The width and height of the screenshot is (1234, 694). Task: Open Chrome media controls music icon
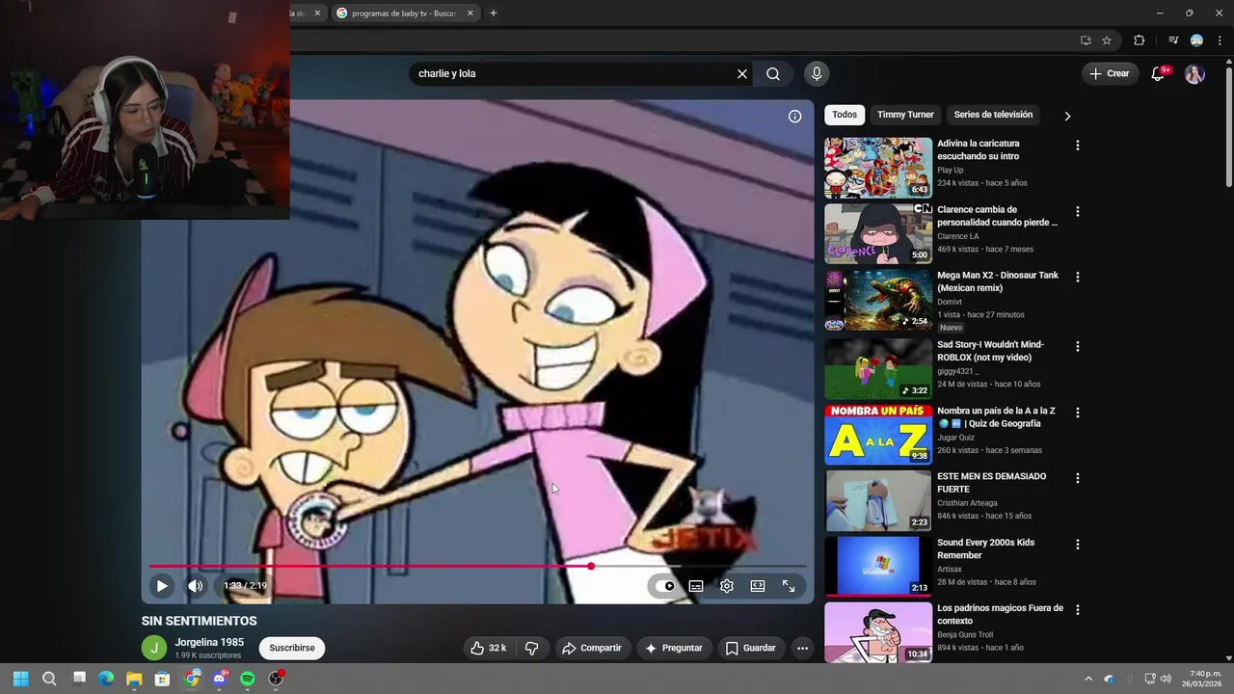[1173, 40]
